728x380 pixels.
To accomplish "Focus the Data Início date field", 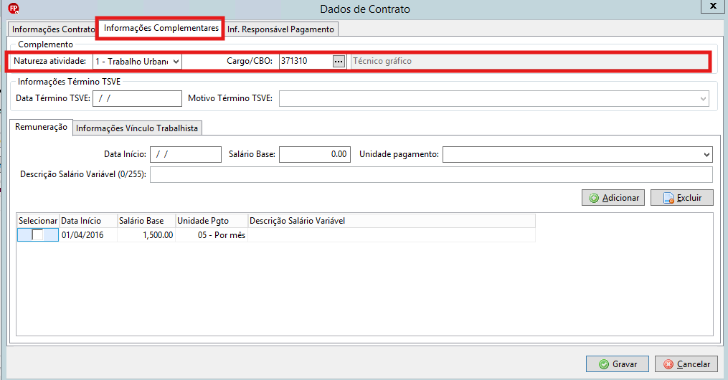I will (x=186, y=154).
